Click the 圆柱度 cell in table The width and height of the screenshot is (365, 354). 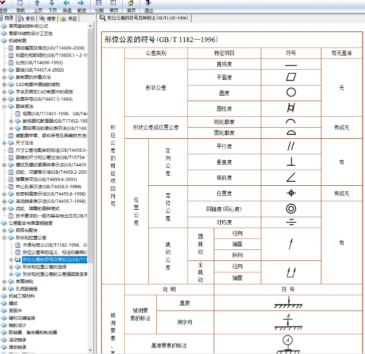(224, 109)
